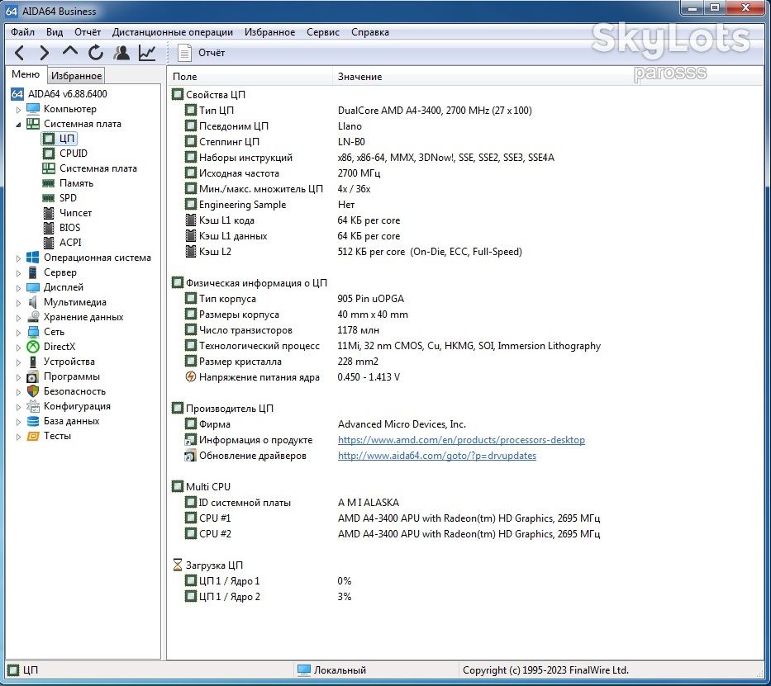
Task: Expand the Конфигурация tree node
Action: 19,406
